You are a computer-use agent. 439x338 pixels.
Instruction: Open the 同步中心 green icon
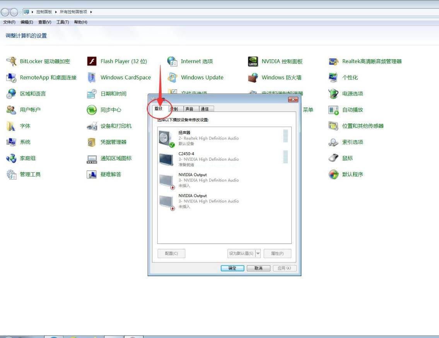[x=92, y=110]
